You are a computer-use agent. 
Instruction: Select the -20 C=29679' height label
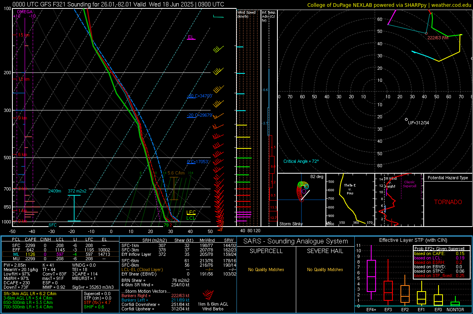coord(200,115)
